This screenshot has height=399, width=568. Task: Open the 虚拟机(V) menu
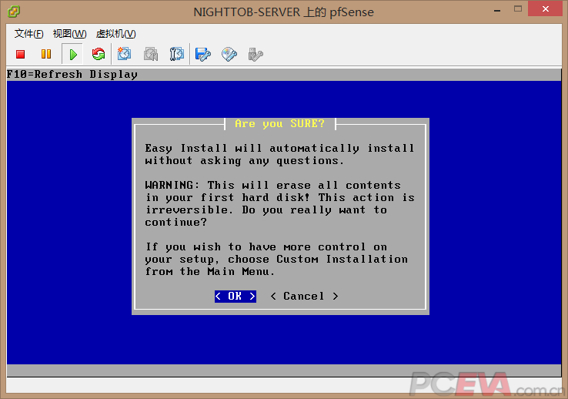[x=115, y=34]
